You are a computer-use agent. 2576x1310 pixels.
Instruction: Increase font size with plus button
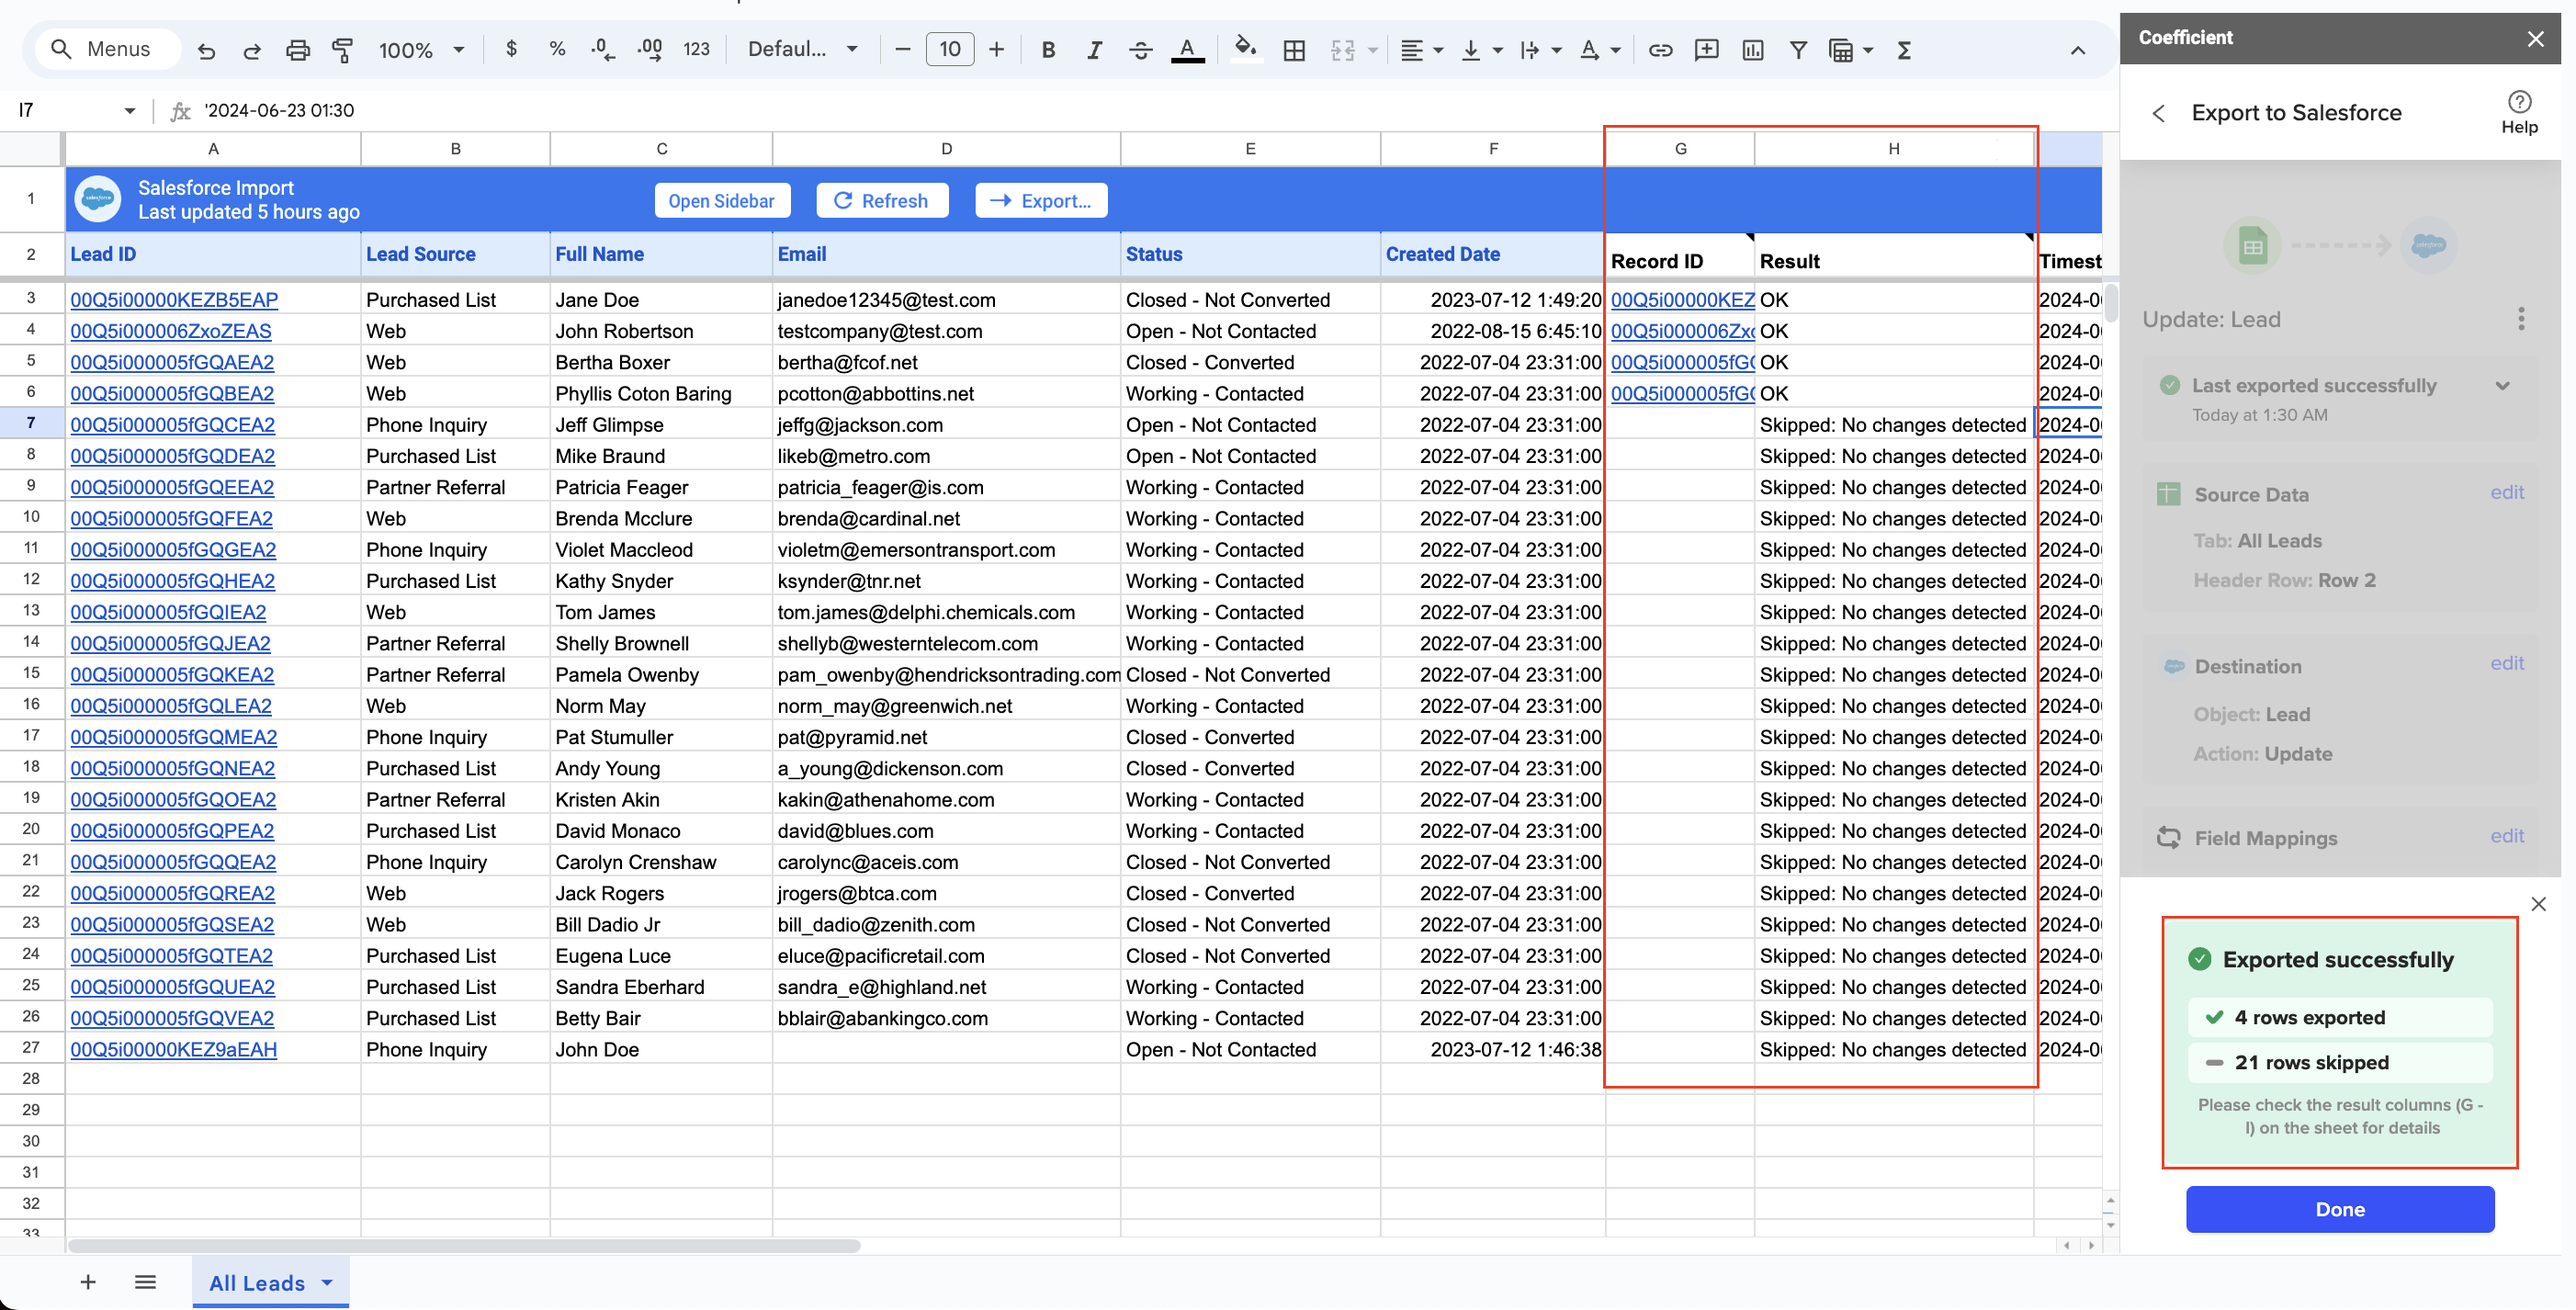coord(996,49)
